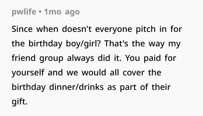The image size is (203, 116).
Task: Click the bullet separator after pwlife
Action: pyautogui.click(x=40, y=12)
